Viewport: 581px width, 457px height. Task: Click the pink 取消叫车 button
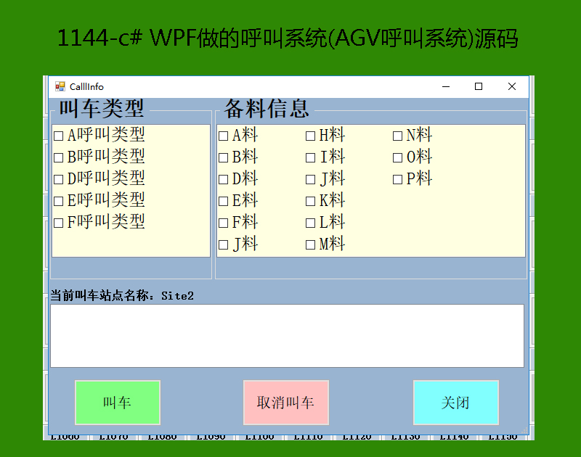(x=286, y=403)
